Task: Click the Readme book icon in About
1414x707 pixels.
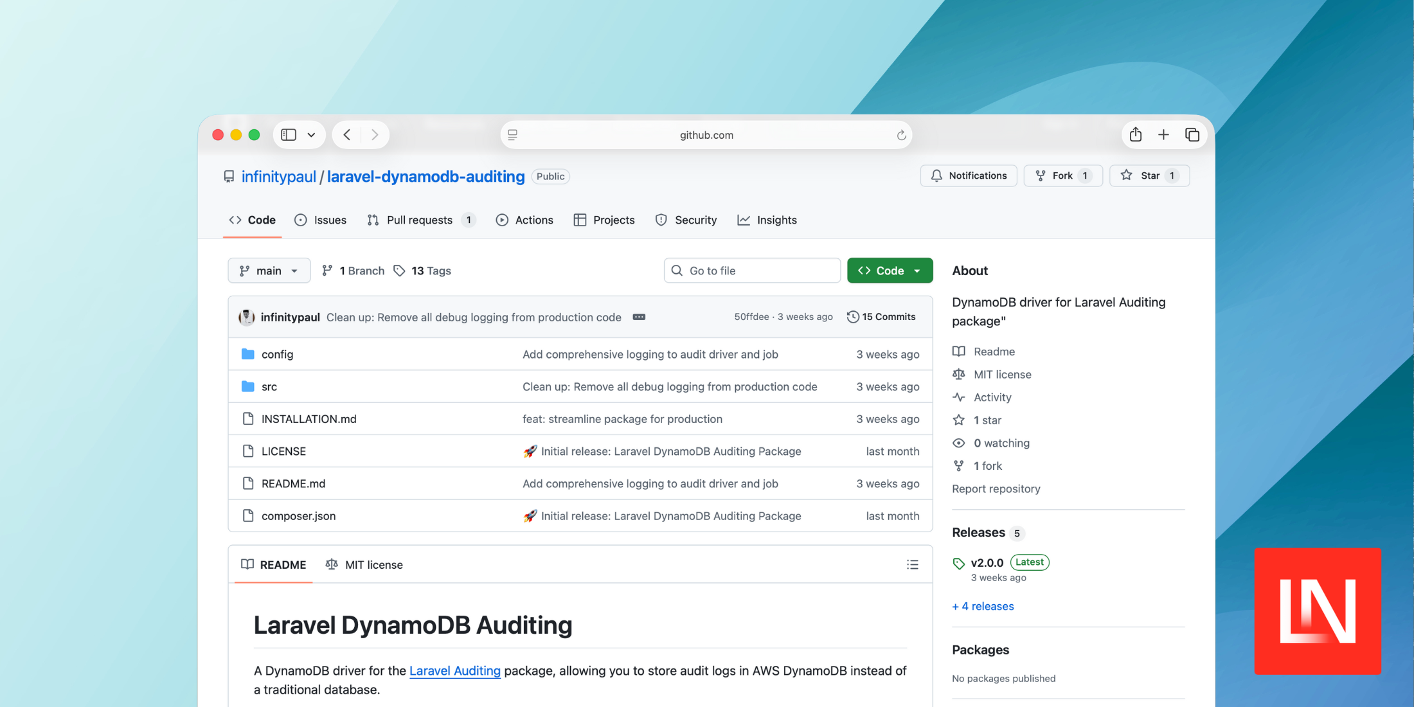Action: [958, 351]
